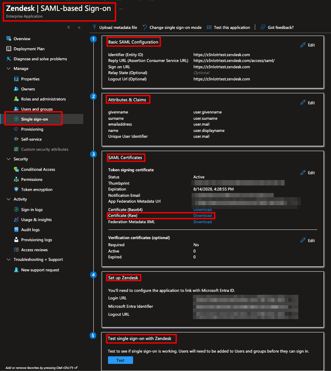The height and width of the screenshot is (371, 331).
Task: Click the checklist icon for Test this application
Action: (209, 27)
